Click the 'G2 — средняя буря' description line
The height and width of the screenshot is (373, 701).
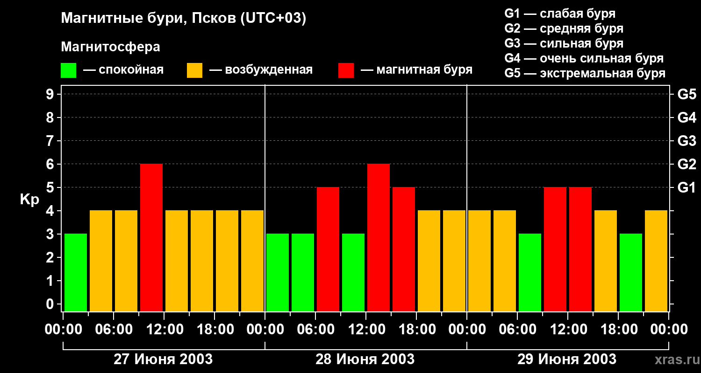tap(564, 28)
